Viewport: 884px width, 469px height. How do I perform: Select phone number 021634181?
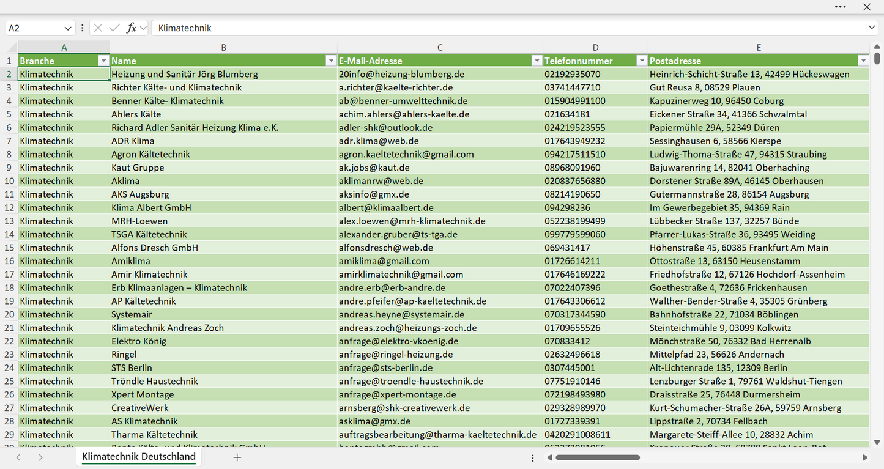tap(596, 114)
